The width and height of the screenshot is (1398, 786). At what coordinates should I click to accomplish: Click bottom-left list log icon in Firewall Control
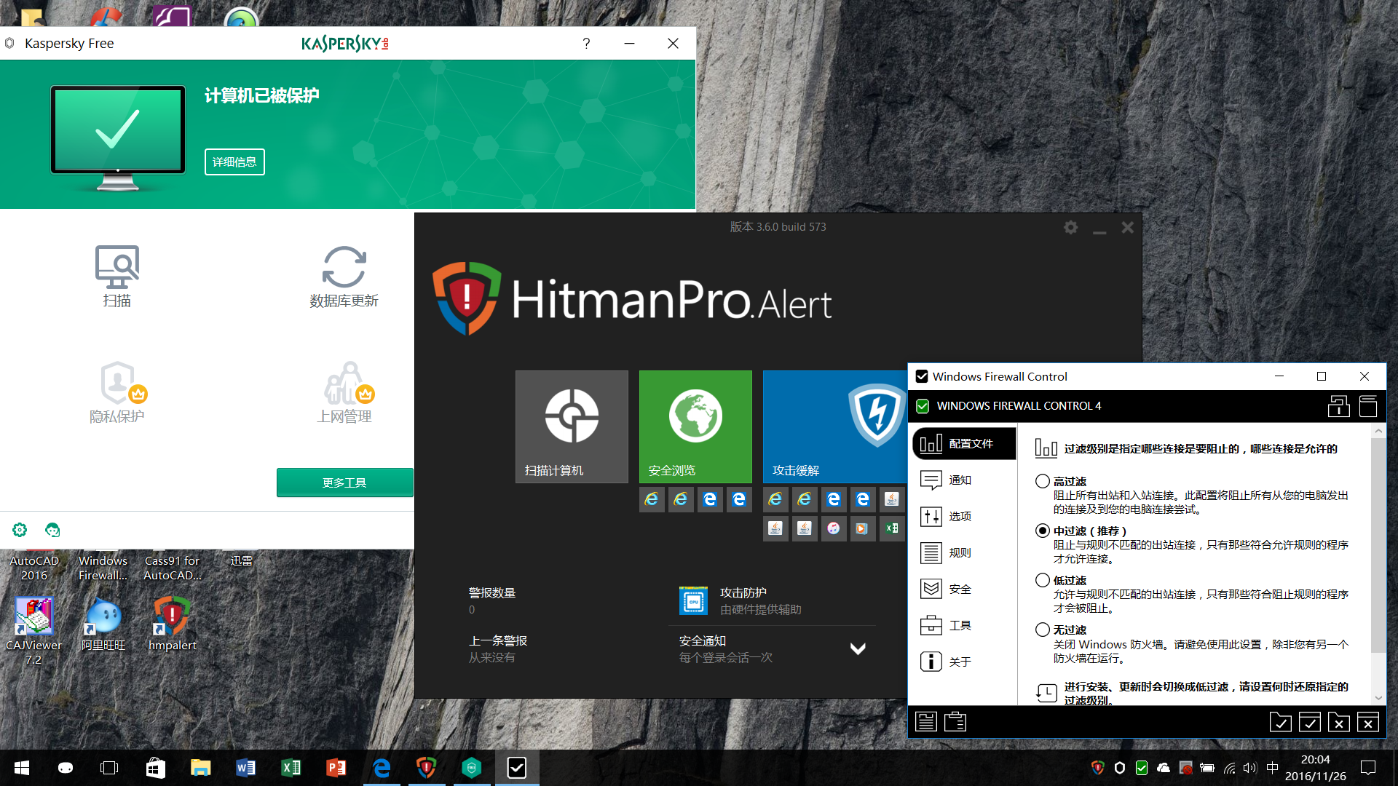point(926,721)
